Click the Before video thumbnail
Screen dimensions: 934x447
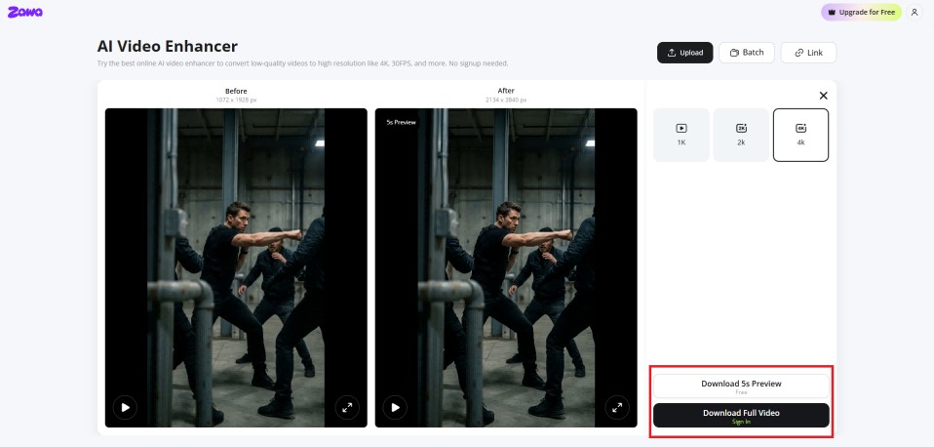click(236, 267)
